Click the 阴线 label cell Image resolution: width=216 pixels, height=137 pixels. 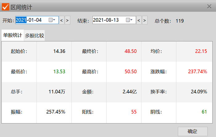click(x=159, y=112)
